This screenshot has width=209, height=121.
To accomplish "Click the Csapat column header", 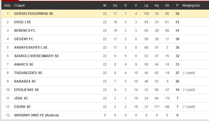I will [x=19, y=5].
